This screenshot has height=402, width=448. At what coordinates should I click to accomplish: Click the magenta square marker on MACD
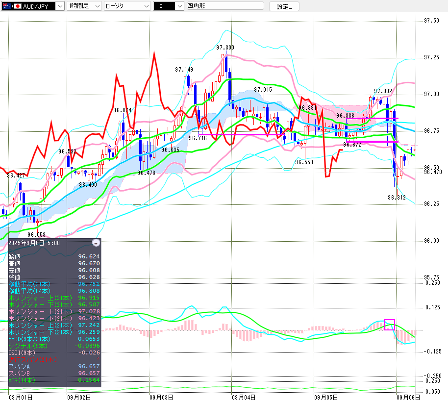(389, 325)
